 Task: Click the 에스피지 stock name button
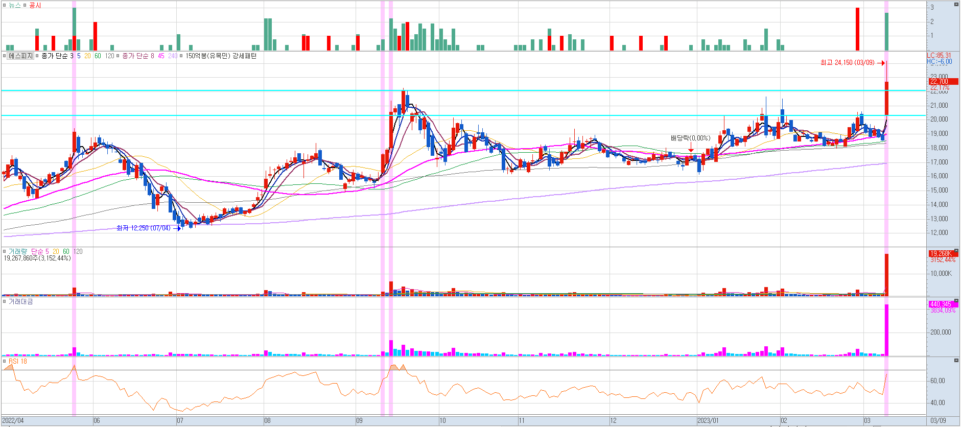(x=20, y=56)
